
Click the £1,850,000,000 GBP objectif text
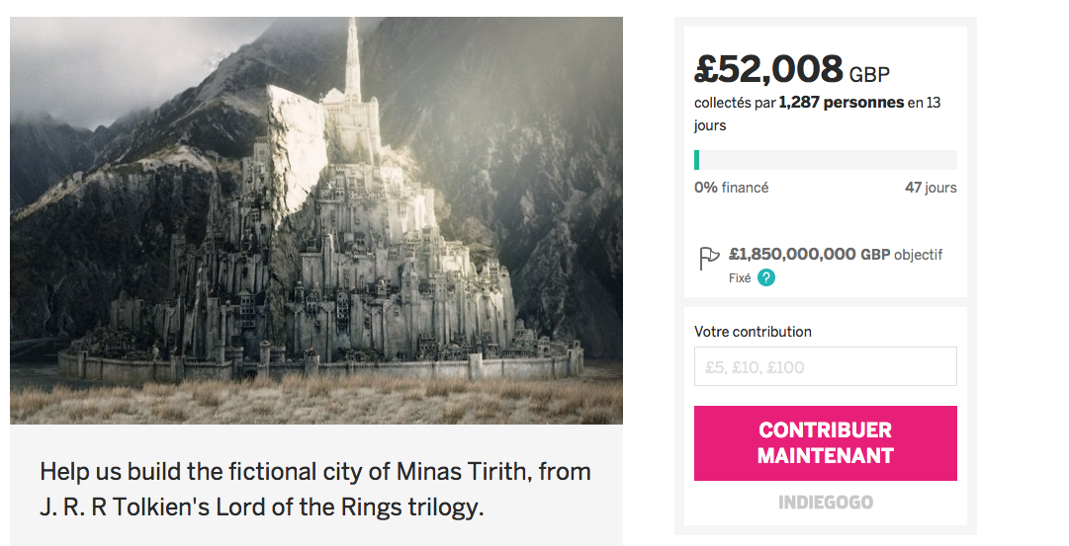point(836,255)
